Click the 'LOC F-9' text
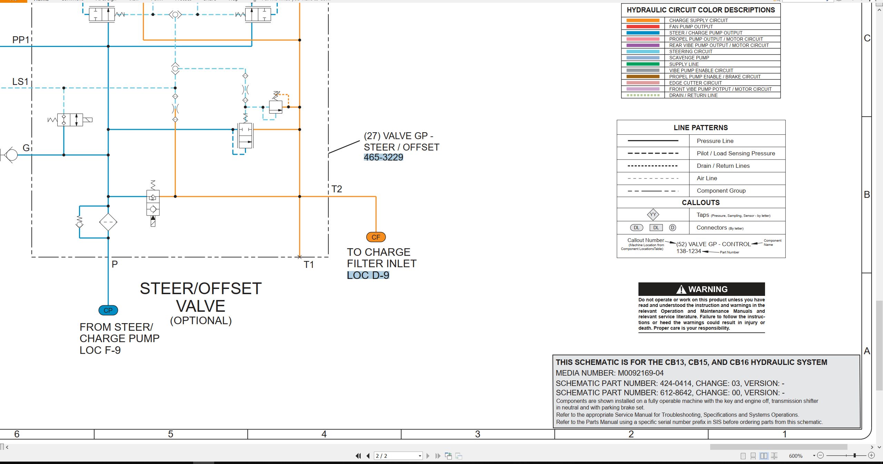The width and height of the screenshot is (883, 464). [x=100, y=350]
